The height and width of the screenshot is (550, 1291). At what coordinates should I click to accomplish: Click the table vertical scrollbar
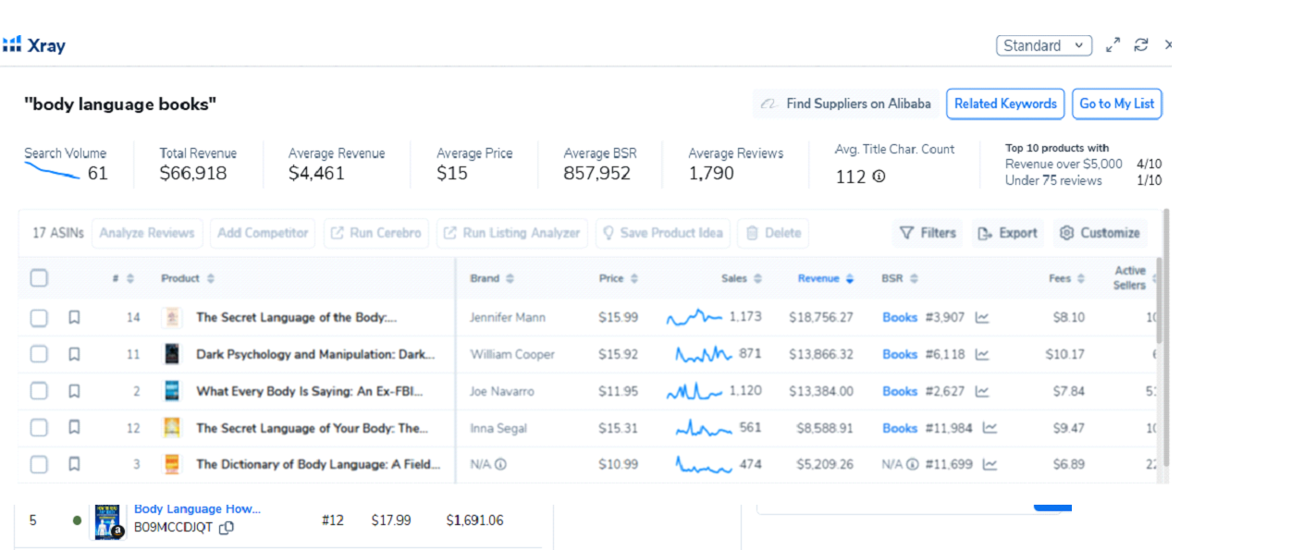click(1165, 337)
